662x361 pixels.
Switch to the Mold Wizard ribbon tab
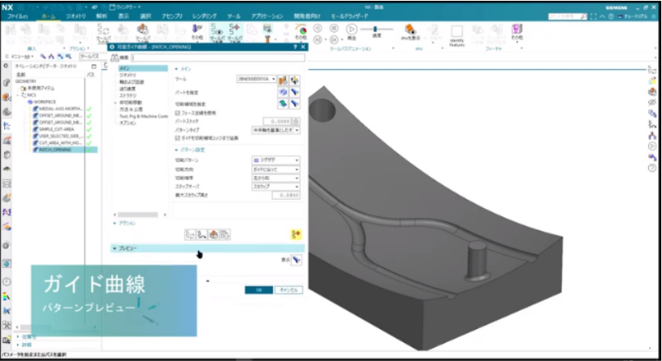point(350,16)
